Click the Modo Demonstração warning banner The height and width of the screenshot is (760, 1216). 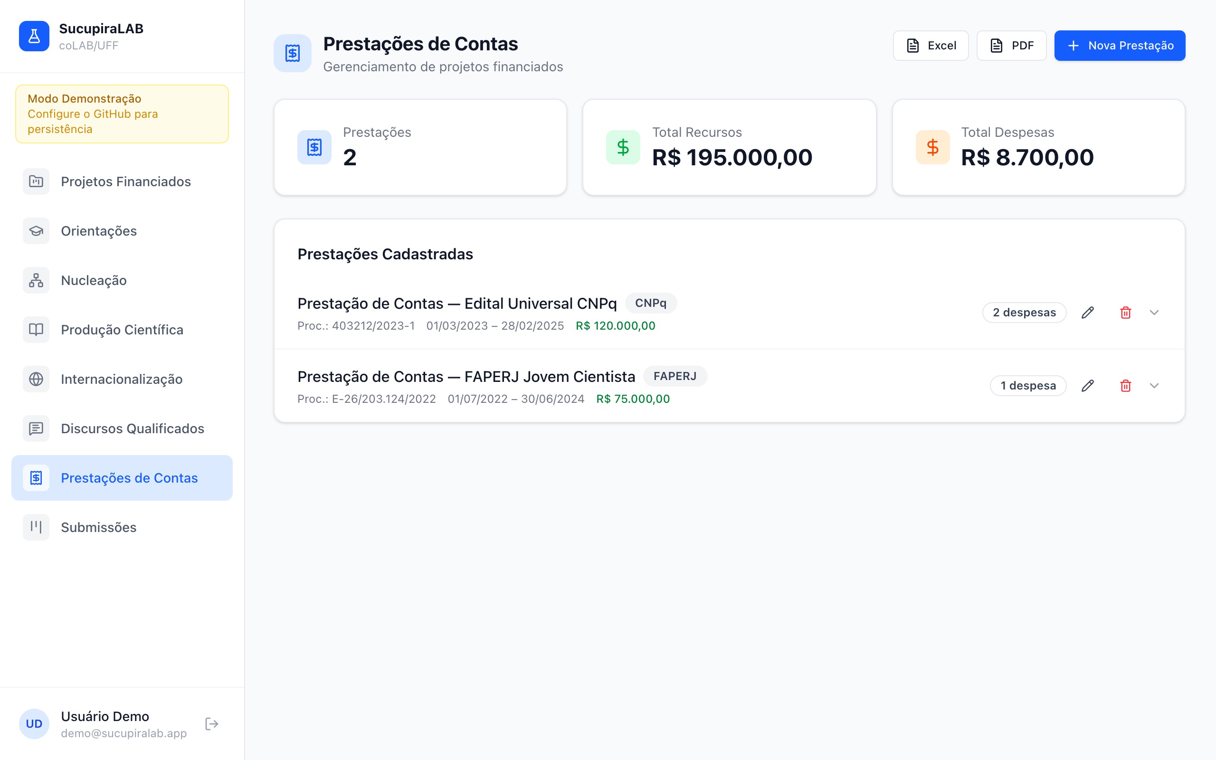123,114
